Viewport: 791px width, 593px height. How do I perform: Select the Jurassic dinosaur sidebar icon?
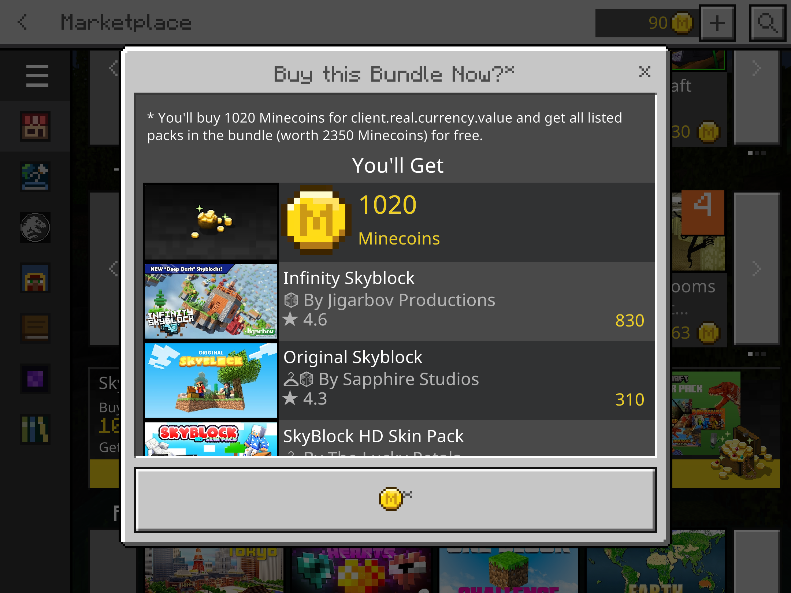click(x=35, y=227)
